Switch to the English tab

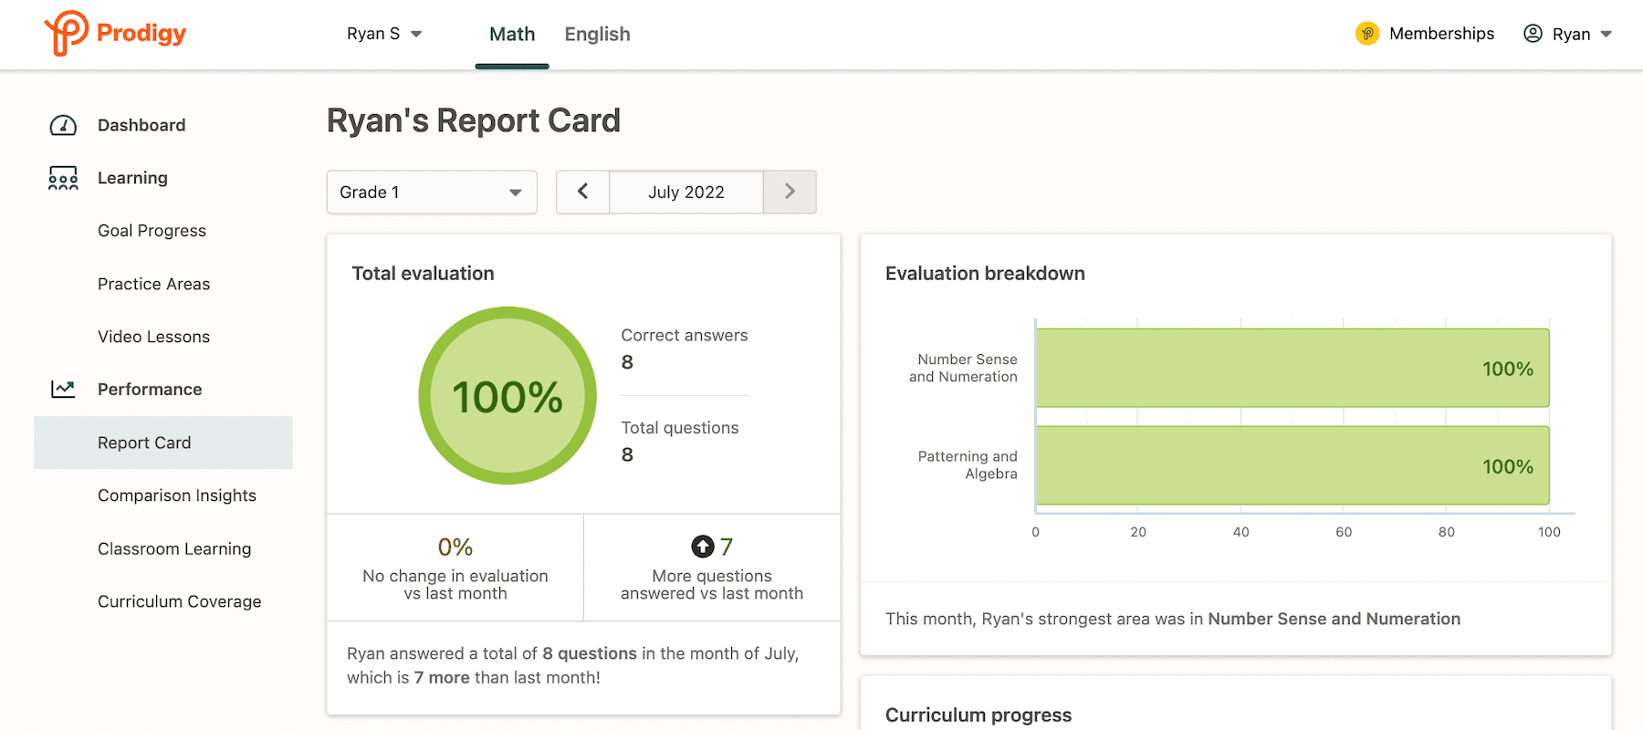[x=597, y=34]
